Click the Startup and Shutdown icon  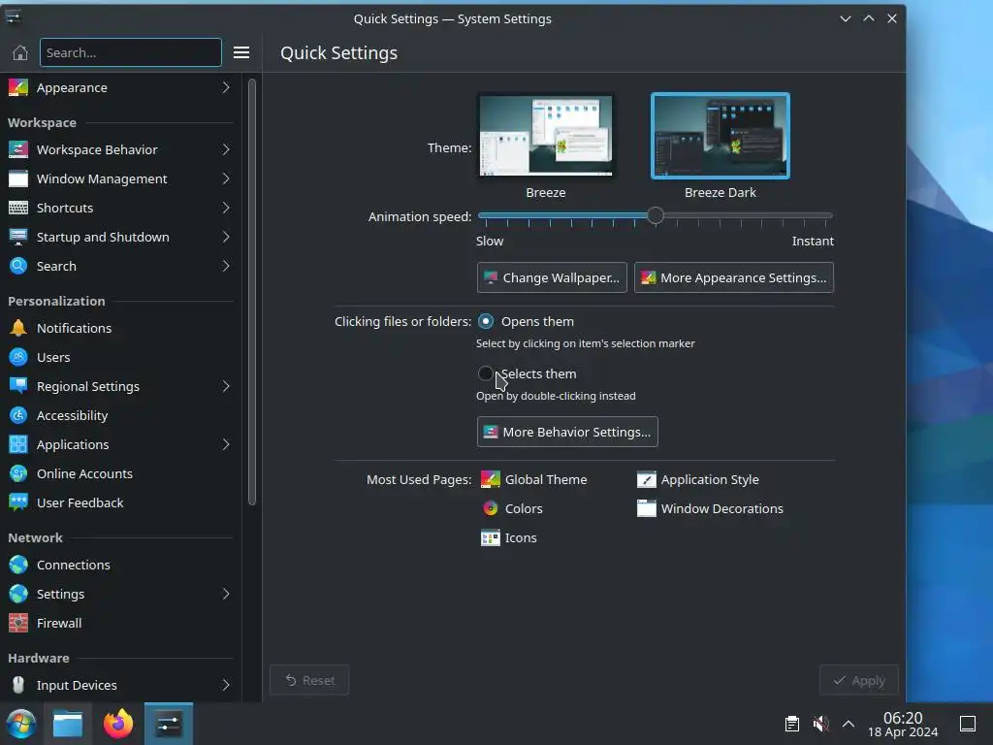18,237
